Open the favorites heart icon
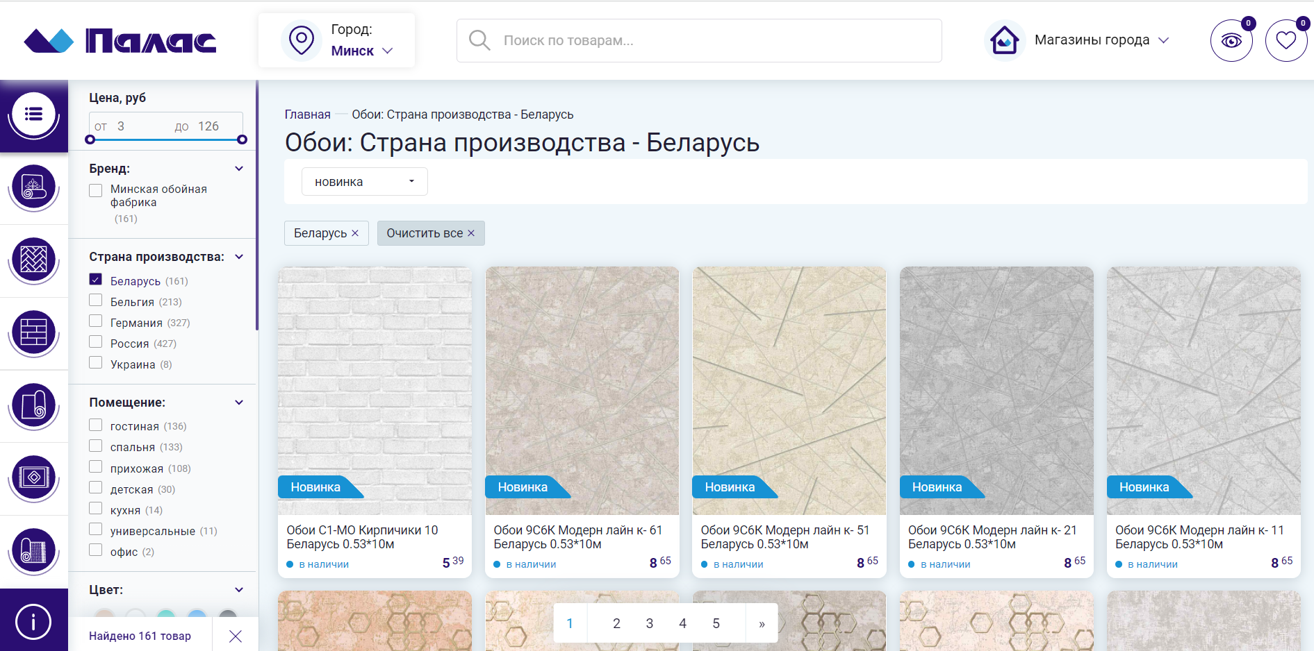Viewport: 1314px width, 651px height. [1286, 41]
